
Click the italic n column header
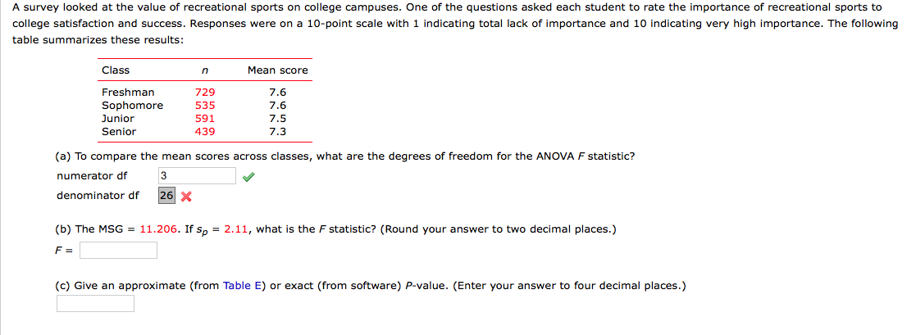tap(204, 70)
